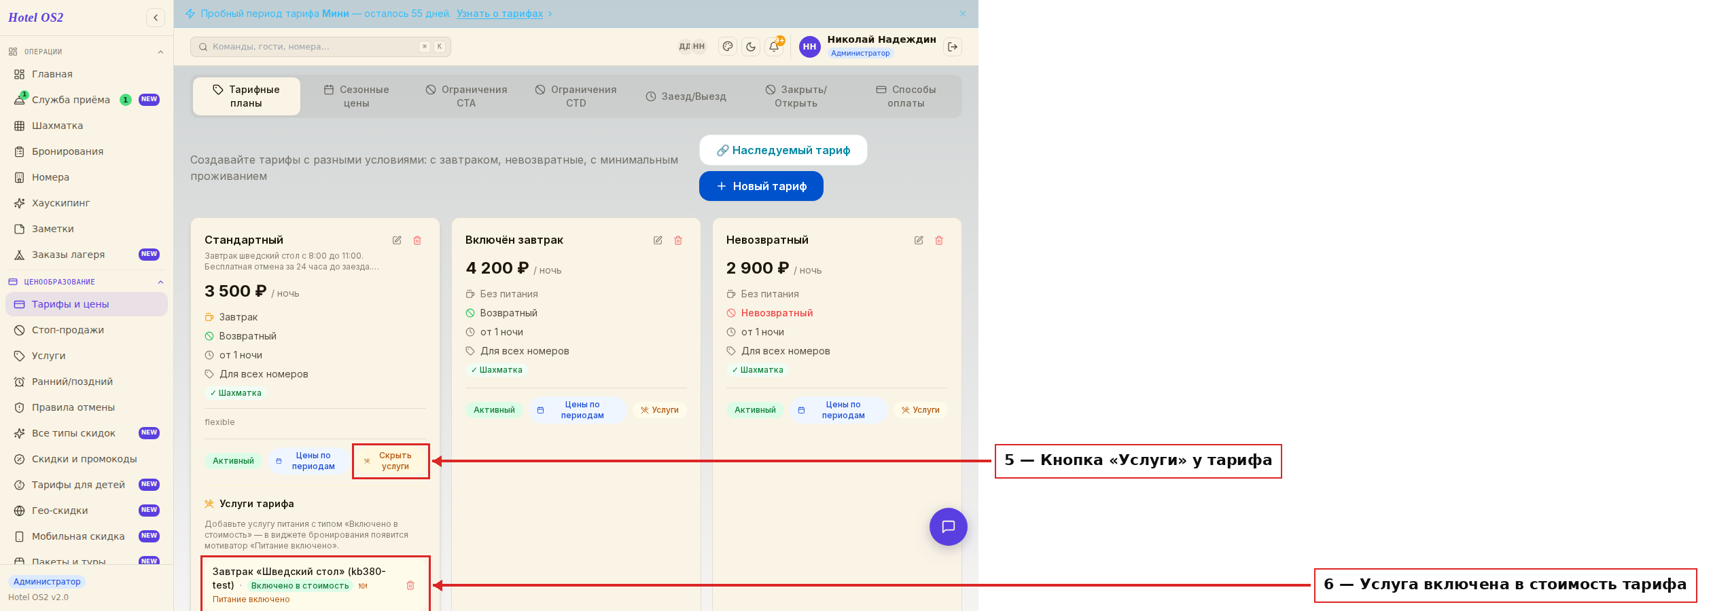Delete the Включён завтрак tariff
1713x611 pixels.
tap(678, 240)
